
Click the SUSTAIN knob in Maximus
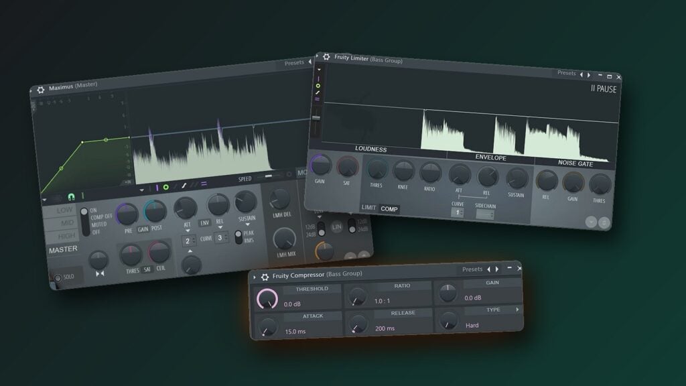(245, 202)
